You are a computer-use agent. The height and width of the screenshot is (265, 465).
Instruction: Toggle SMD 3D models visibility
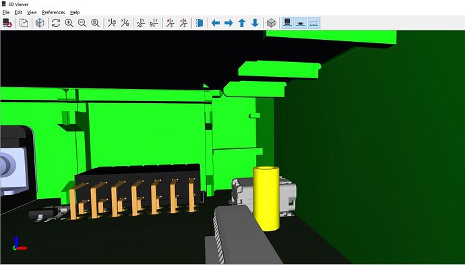(301, 23)
